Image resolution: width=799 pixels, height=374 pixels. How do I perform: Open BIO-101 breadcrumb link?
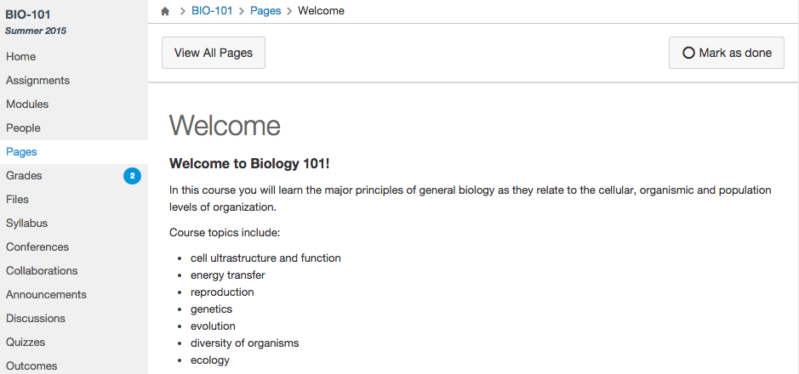tap(212, 11)
